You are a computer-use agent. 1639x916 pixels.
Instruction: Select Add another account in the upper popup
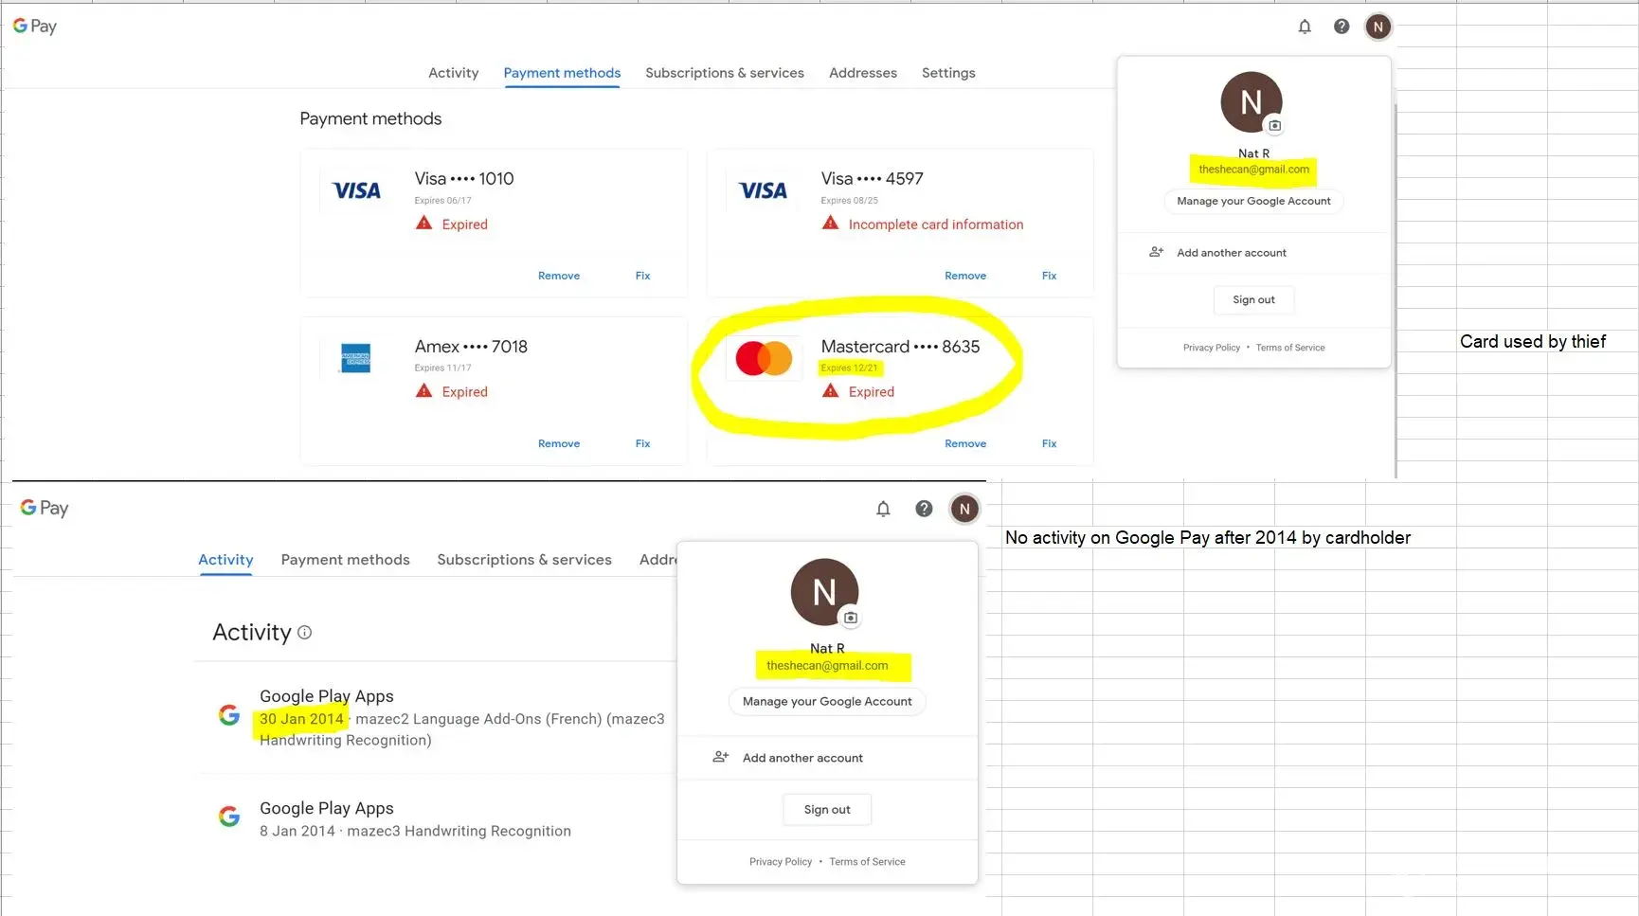pos(1231,253)
